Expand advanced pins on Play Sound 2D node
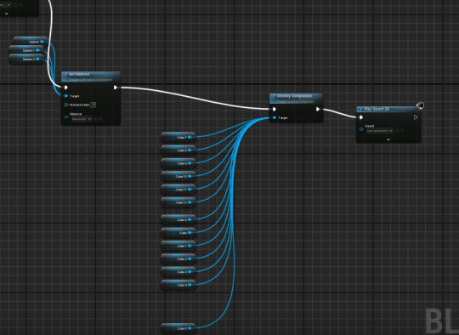459x335 pixels. click(x=388, y=139)
